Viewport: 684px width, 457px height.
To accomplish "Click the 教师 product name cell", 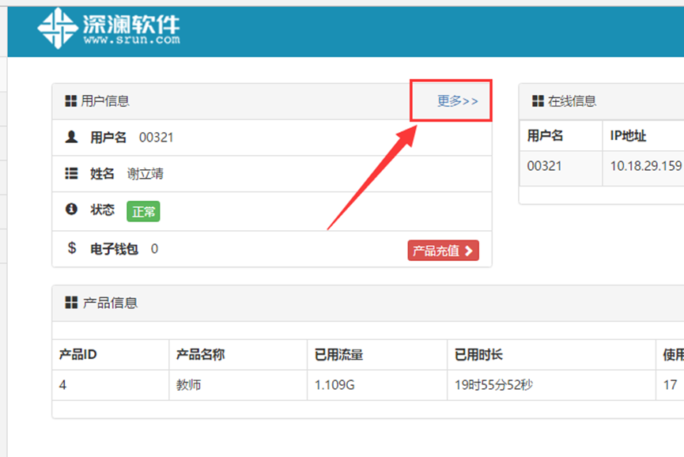I will 189,385.
